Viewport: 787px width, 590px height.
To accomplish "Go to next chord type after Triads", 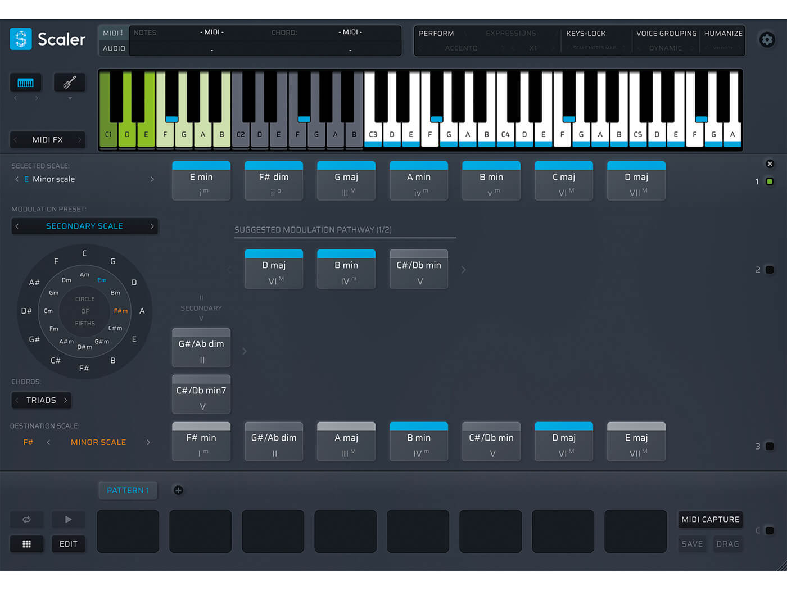I will click(66, 400).
